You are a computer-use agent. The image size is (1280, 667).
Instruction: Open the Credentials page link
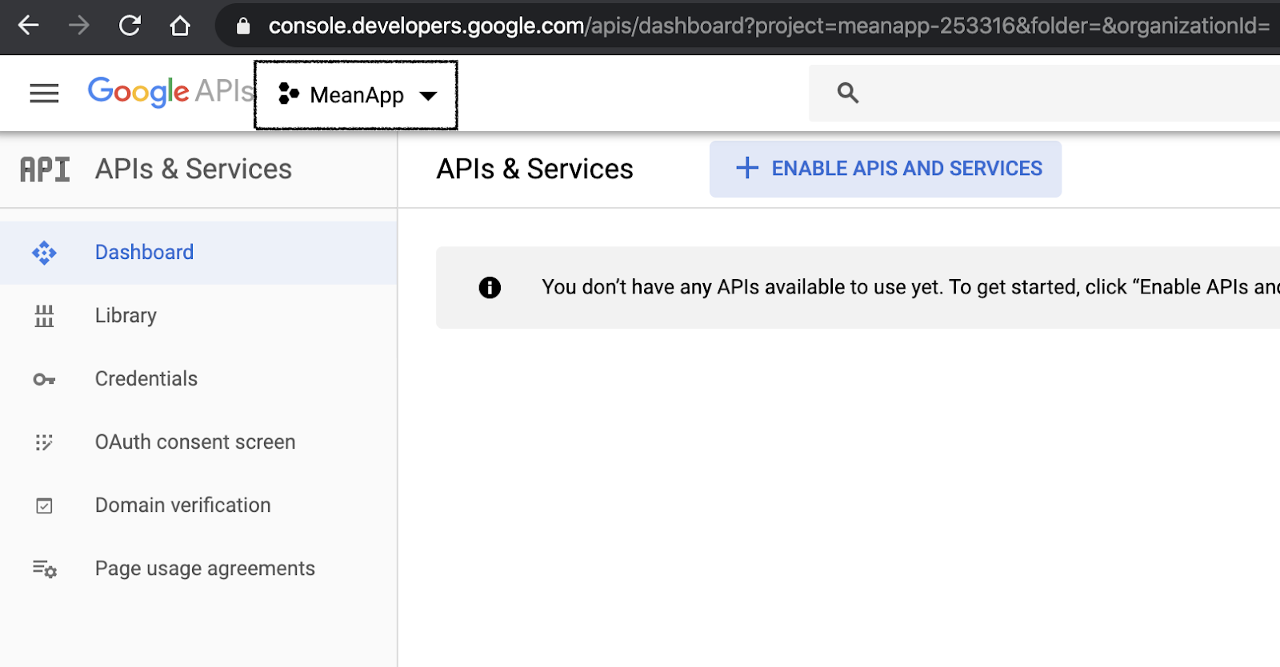pyautogui.click(x=146, y=379)
